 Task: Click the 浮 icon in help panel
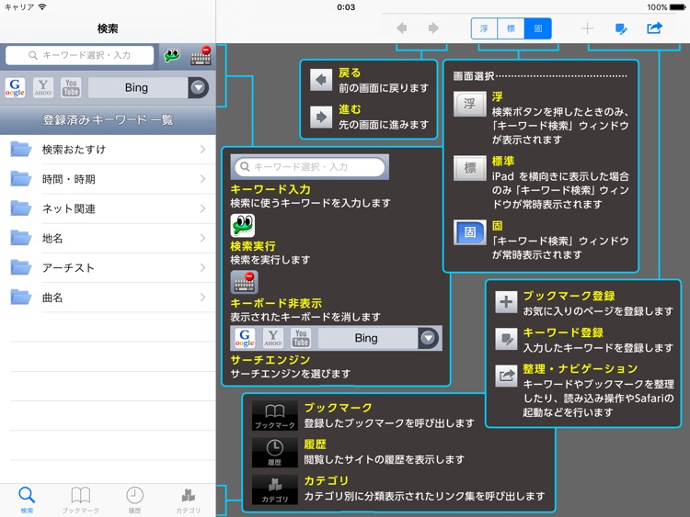470,104
